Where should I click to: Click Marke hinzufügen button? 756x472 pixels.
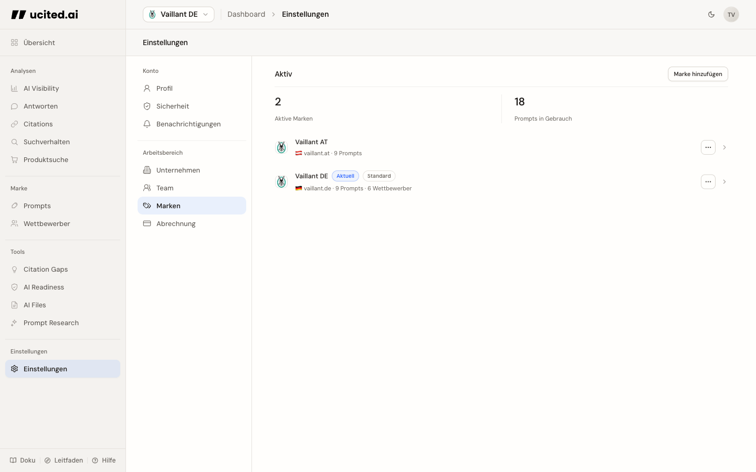(x=698, y=74)
